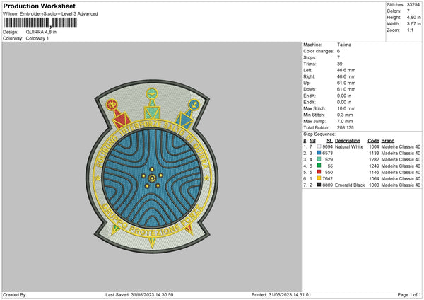
Task: Select the EndY: label
Action: click(x=310, y=102)
